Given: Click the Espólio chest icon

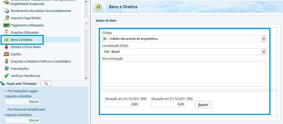Looking at the screenshot, I should pos(6,54).
